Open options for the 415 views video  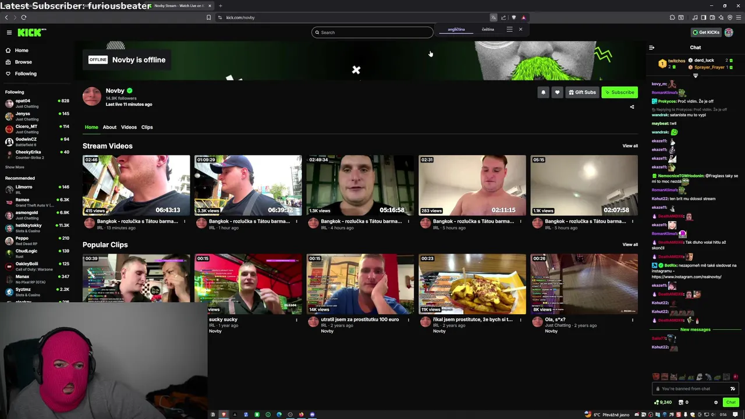[x=185, y=221]
